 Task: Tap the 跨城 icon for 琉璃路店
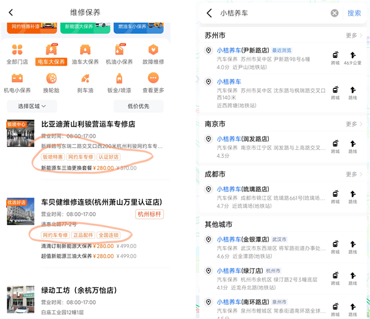tap(335, 197)
